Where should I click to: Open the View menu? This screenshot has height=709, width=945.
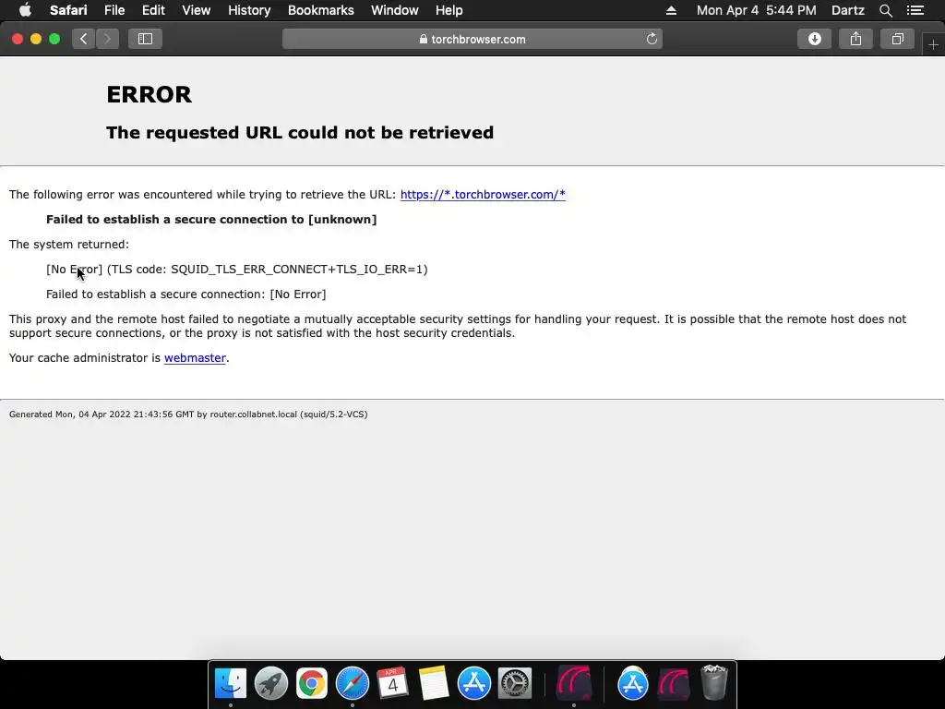click(x=196, y=10)
